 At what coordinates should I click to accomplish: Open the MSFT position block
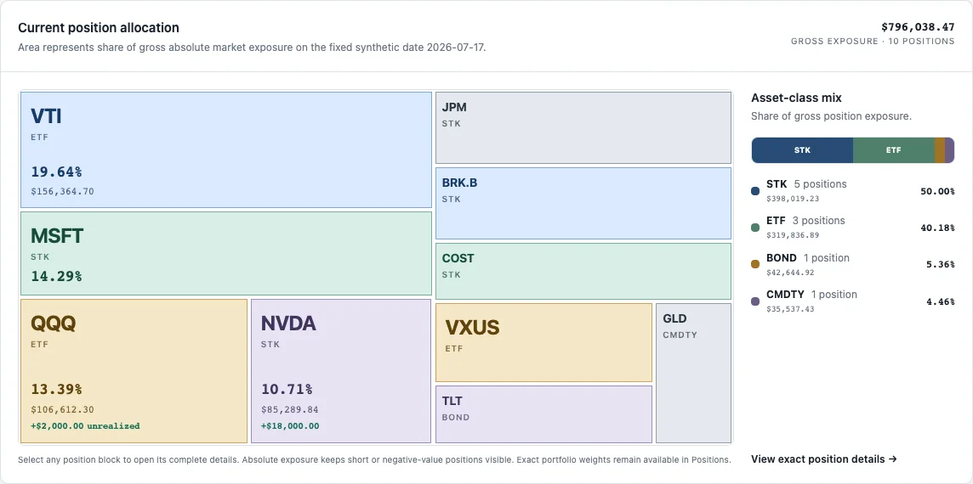click(x=226, y=254)
